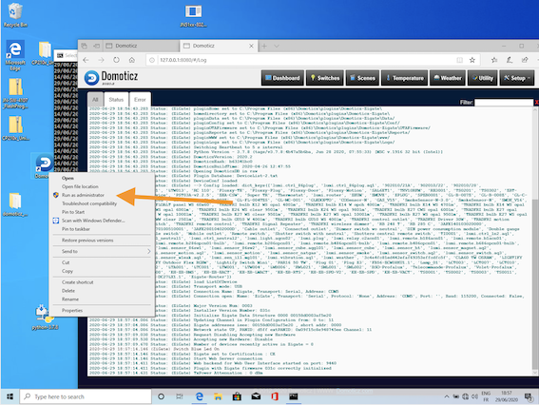
Task: Open the browser tabs dropdown chevron
Action: 277,46
